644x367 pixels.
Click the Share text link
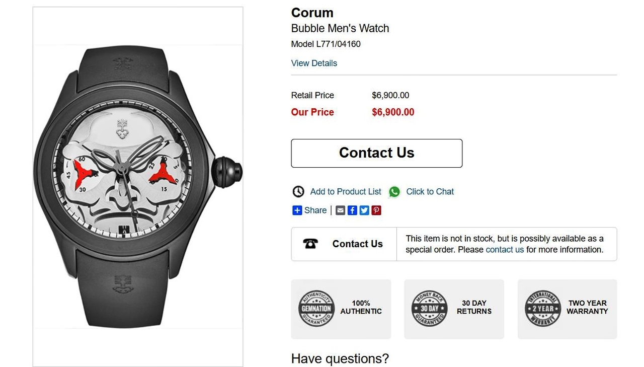315,210
